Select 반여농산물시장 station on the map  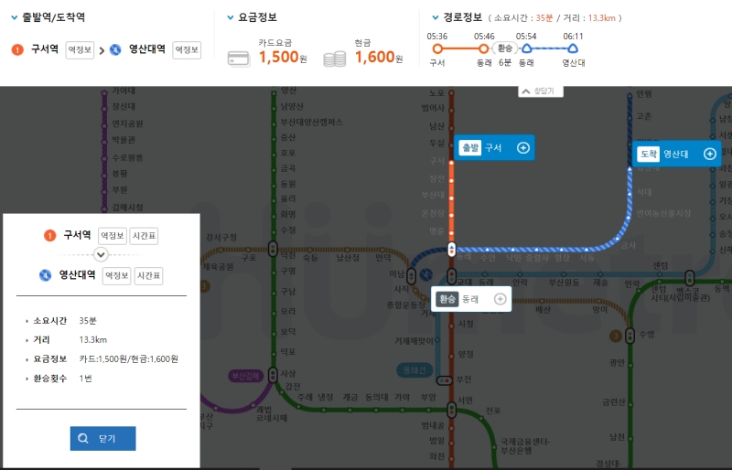pyautogui.click(x=663, y=213)
